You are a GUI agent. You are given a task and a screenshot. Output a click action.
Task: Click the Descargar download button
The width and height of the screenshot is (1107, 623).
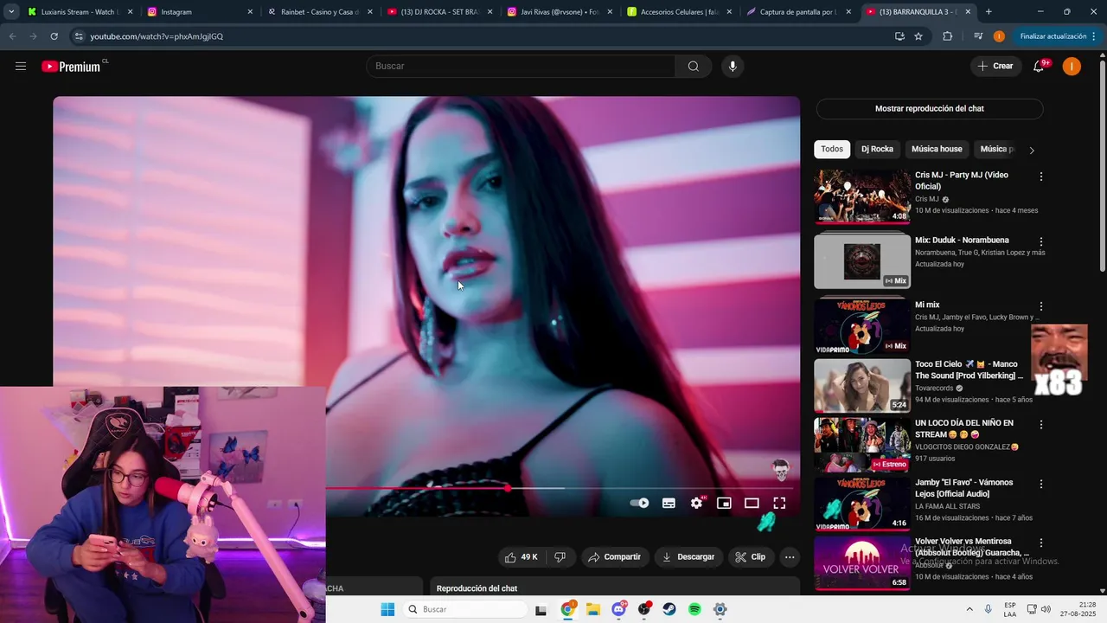click(688, 557)
